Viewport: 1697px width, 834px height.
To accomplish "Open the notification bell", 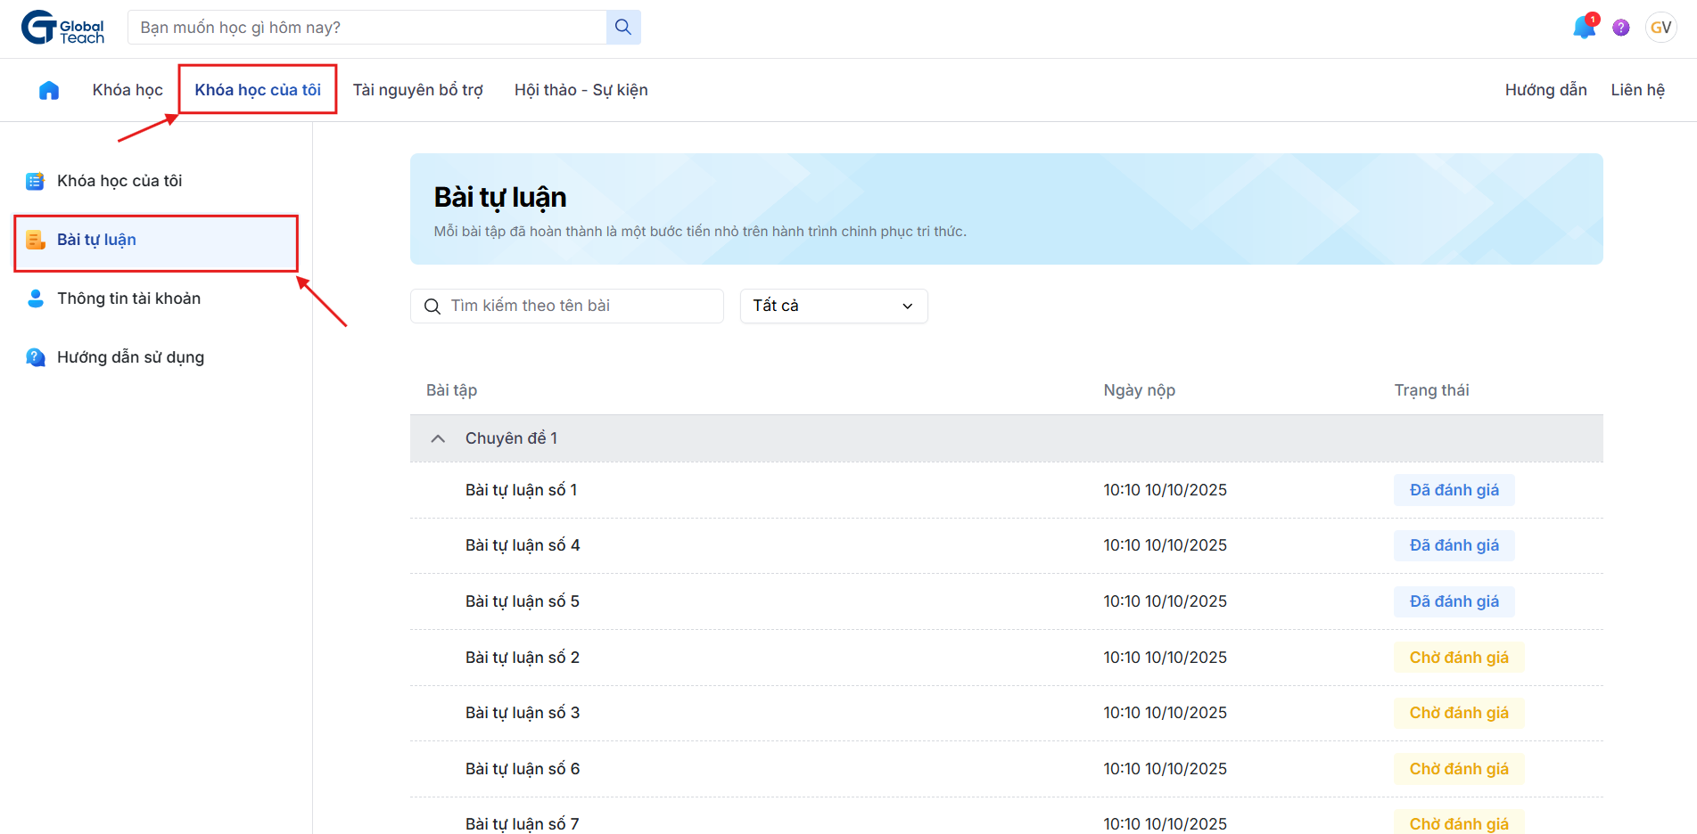I will coord(1584,28).
